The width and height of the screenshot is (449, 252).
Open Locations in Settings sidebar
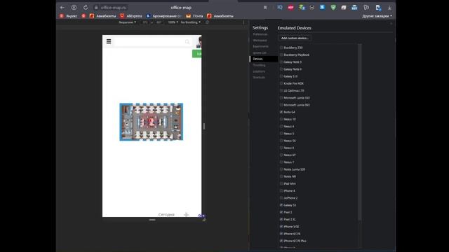coord(259,71)
